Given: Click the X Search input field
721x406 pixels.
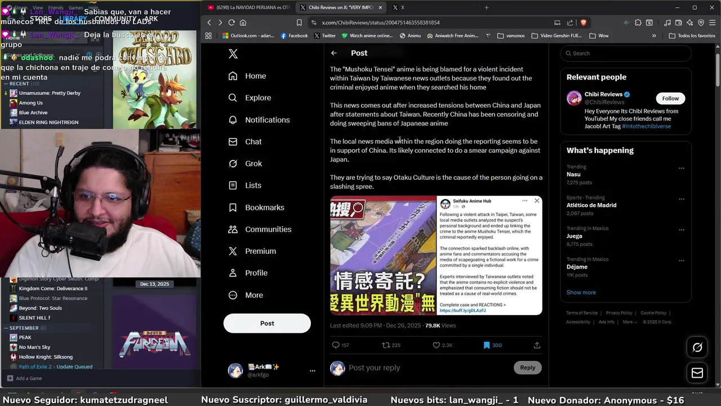Looking at the screenshot, I should pyautogui.click(x=626, y=54).
